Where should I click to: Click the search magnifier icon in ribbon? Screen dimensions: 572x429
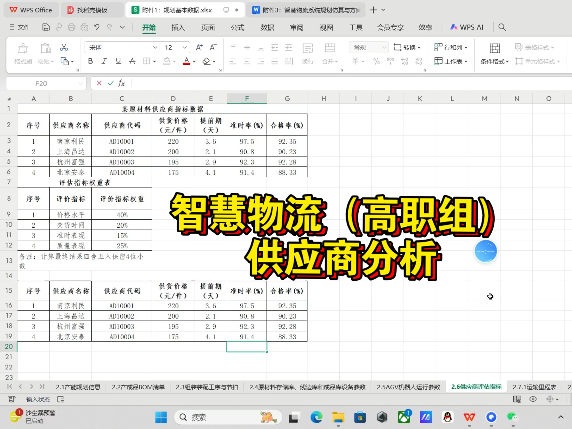point(502,27)
